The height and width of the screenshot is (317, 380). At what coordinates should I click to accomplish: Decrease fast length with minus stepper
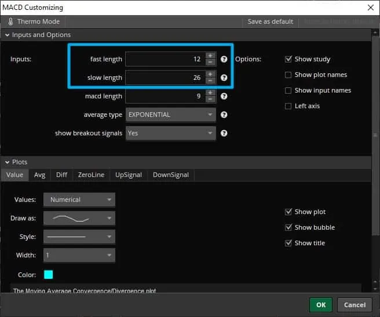(x=210, y=62)
